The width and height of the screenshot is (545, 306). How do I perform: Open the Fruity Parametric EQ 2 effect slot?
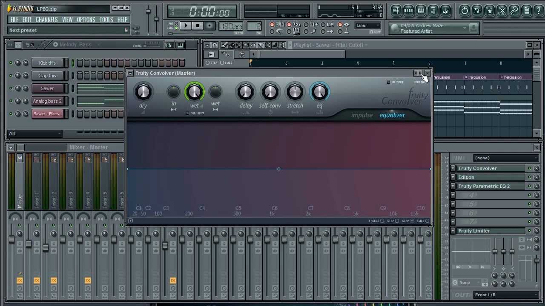click(490, 186)
